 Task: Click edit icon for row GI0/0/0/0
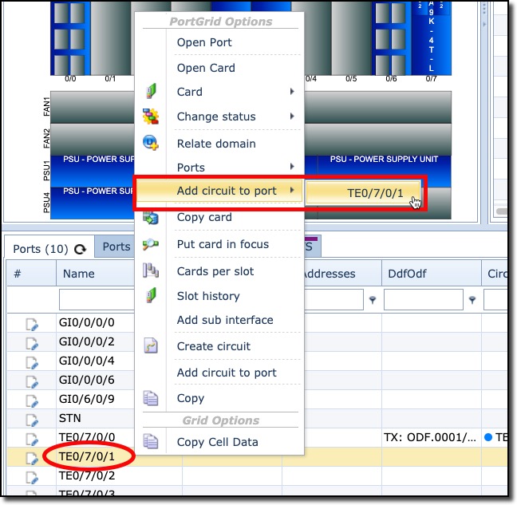[x=32, y=324]
